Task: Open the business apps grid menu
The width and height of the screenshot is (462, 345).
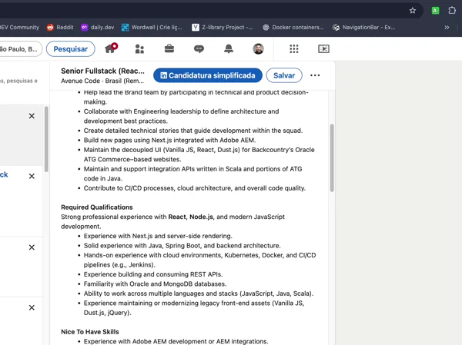Action: pos(293,48)
